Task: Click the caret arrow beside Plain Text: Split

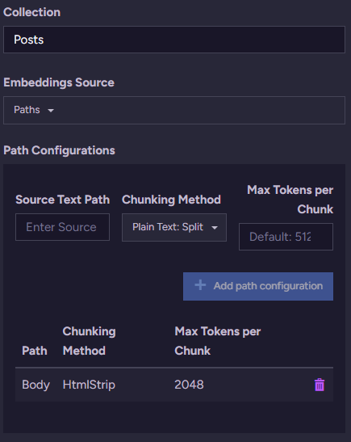Action: [215, 228]
